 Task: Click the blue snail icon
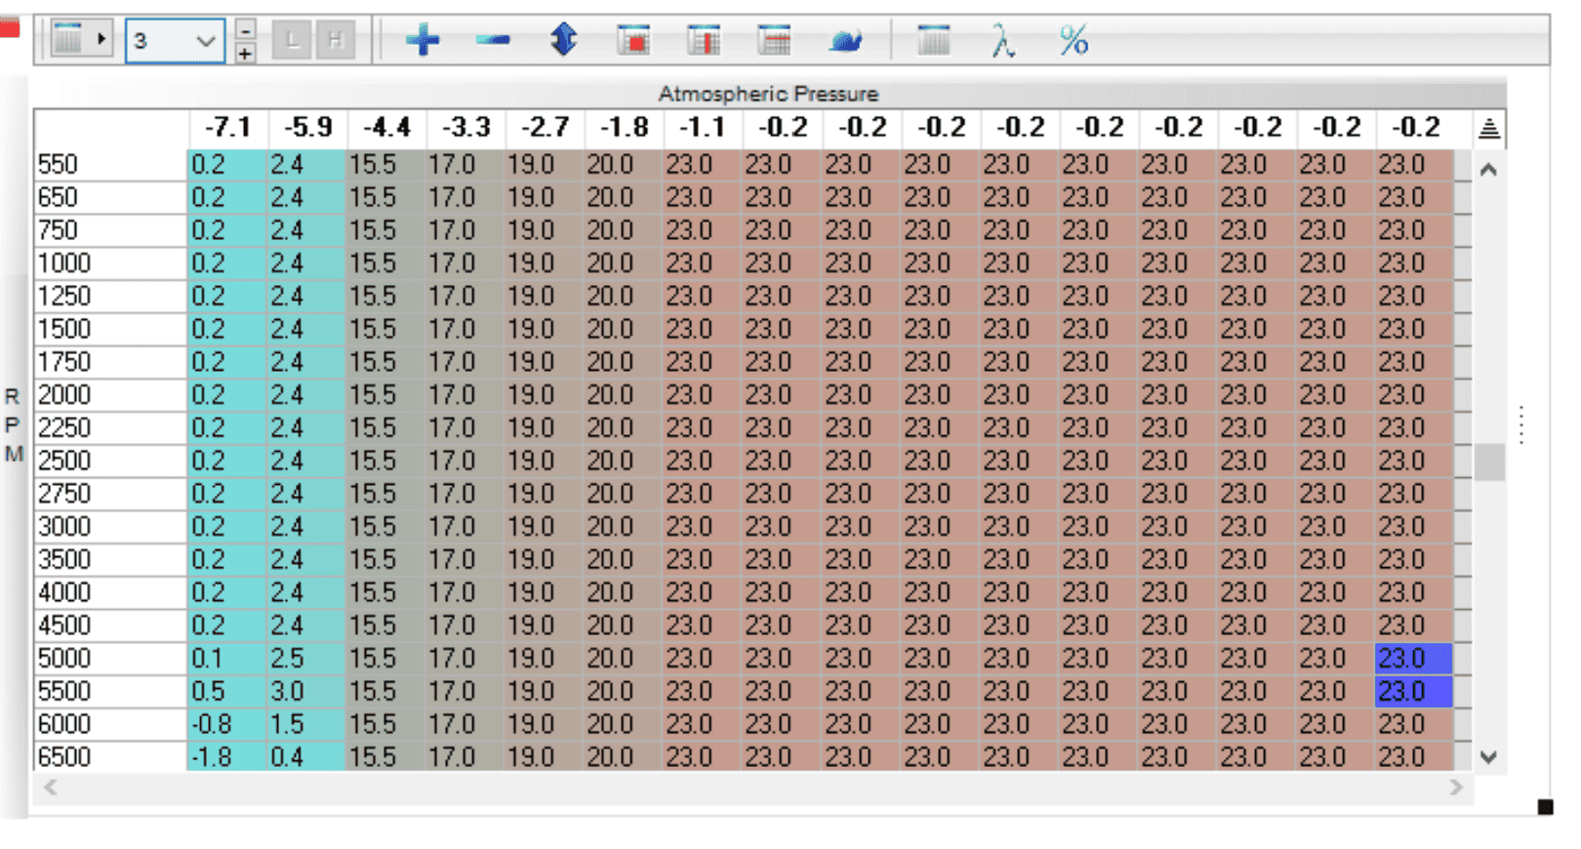click(x=845, y=42)
